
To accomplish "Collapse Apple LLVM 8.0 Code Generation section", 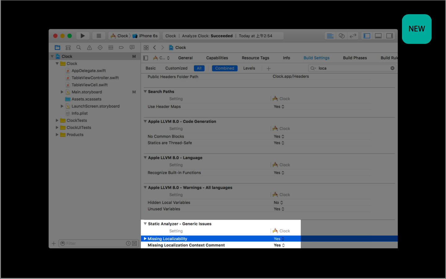I will pyautogui.click(x=145, y=121).
